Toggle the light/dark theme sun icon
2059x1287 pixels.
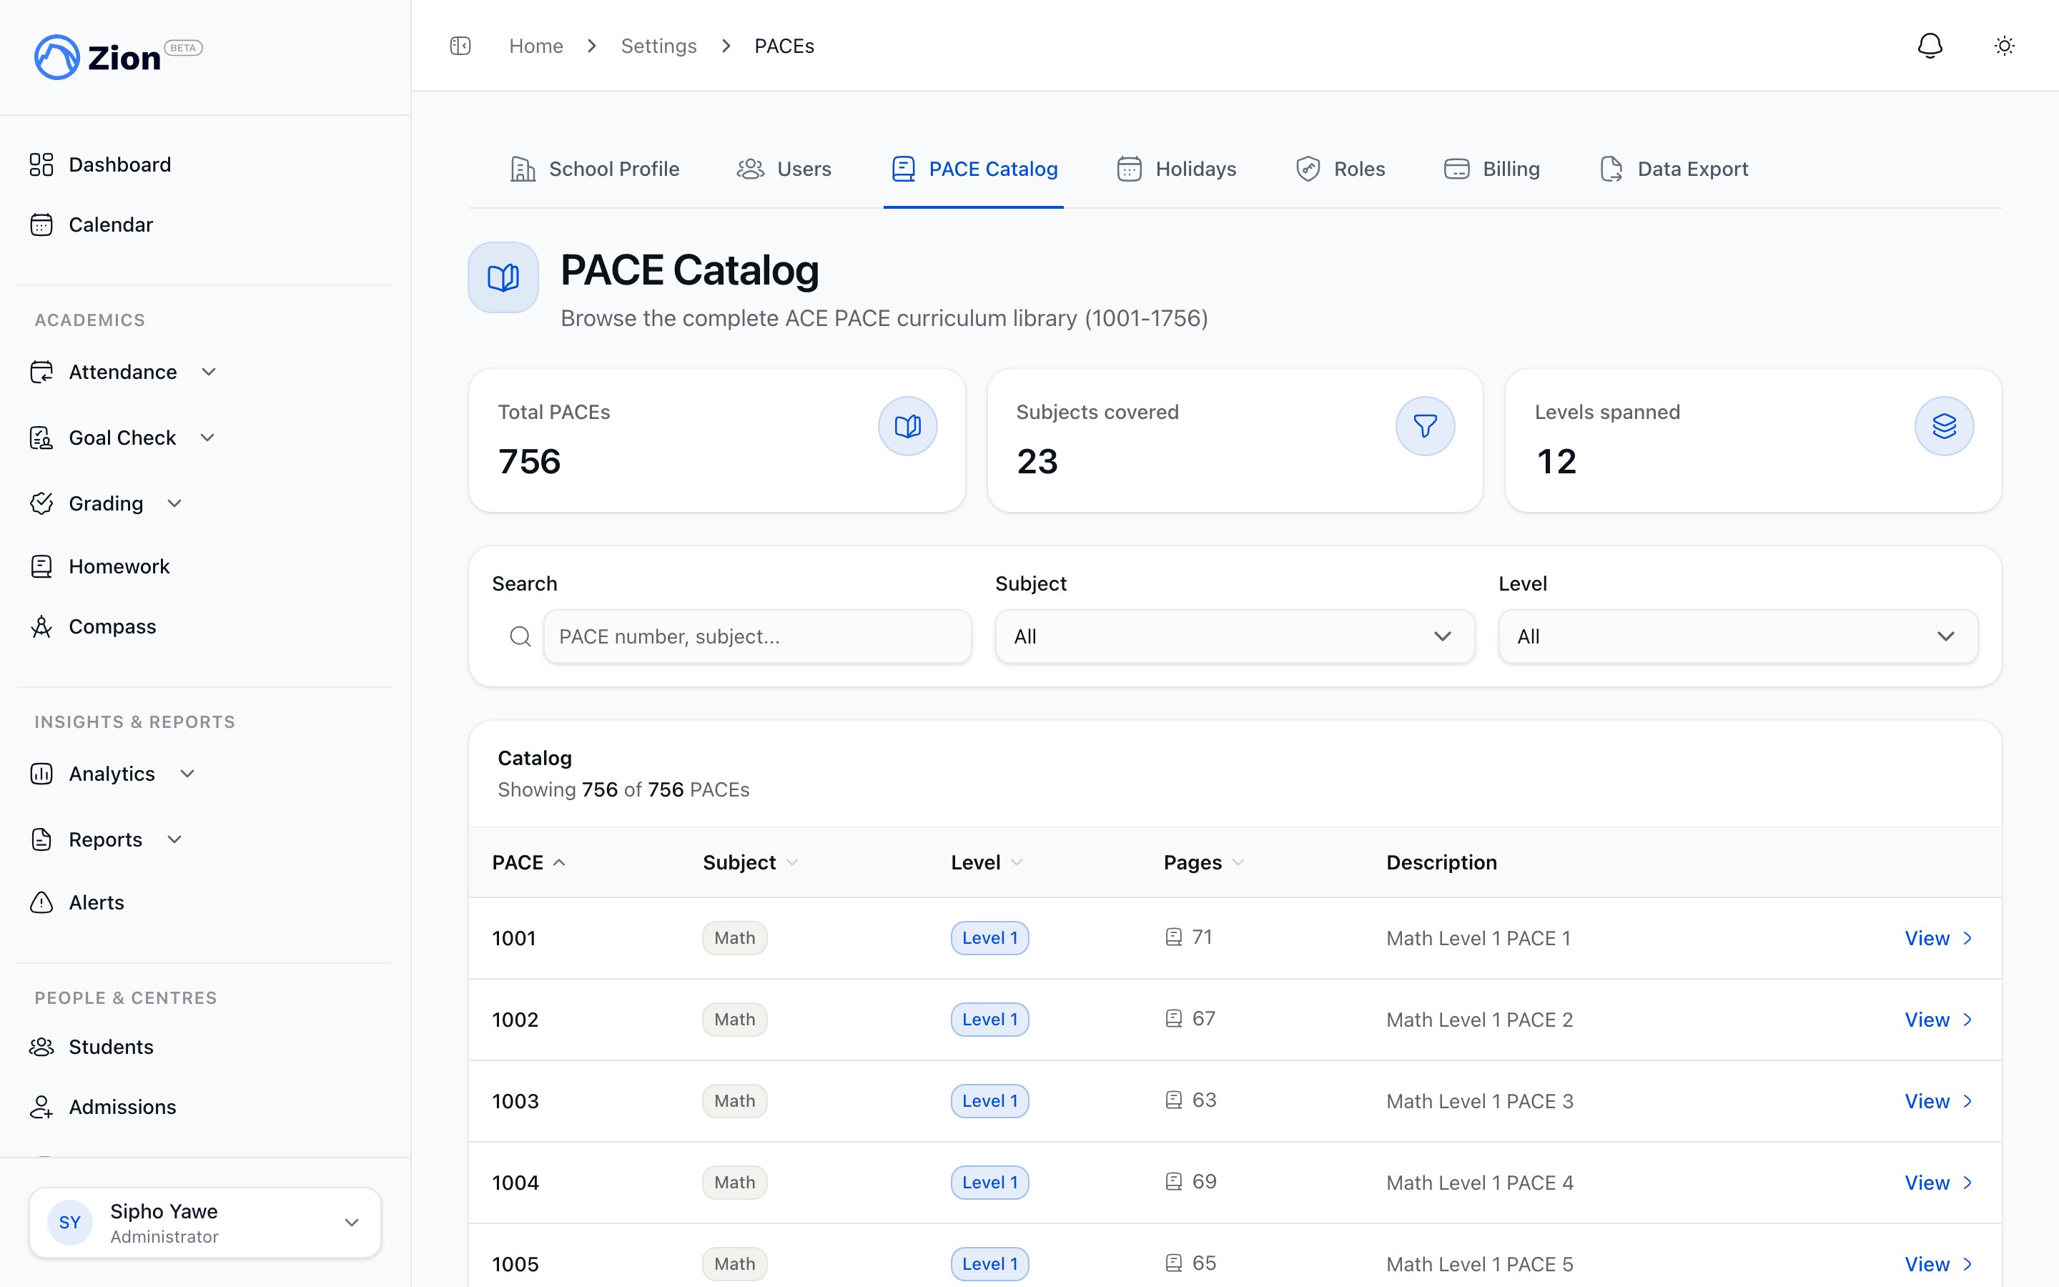[2005, 46]
